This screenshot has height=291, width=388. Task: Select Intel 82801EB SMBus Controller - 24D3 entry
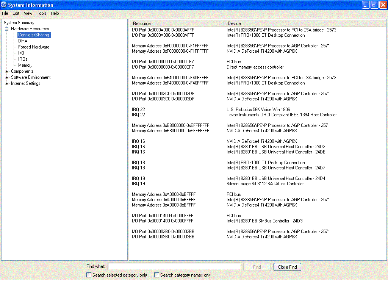pyautogui.click(x=264, y=221)
